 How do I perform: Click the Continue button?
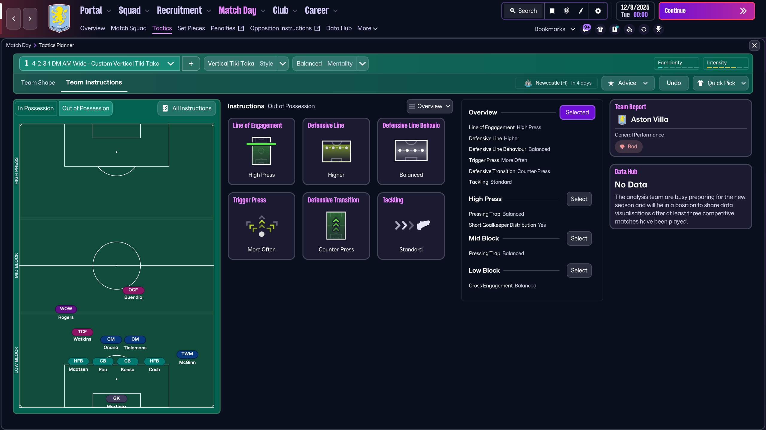point(707,11)
